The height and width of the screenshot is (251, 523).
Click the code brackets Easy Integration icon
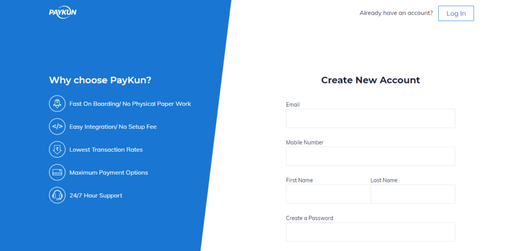57,126
